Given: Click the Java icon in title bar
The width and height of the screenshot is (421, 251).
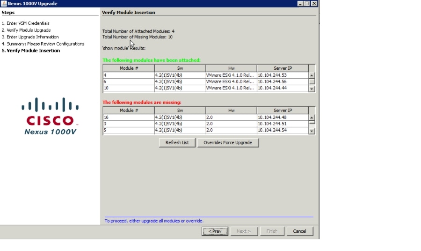Looking at the screenshot, I should pos(4,3).
